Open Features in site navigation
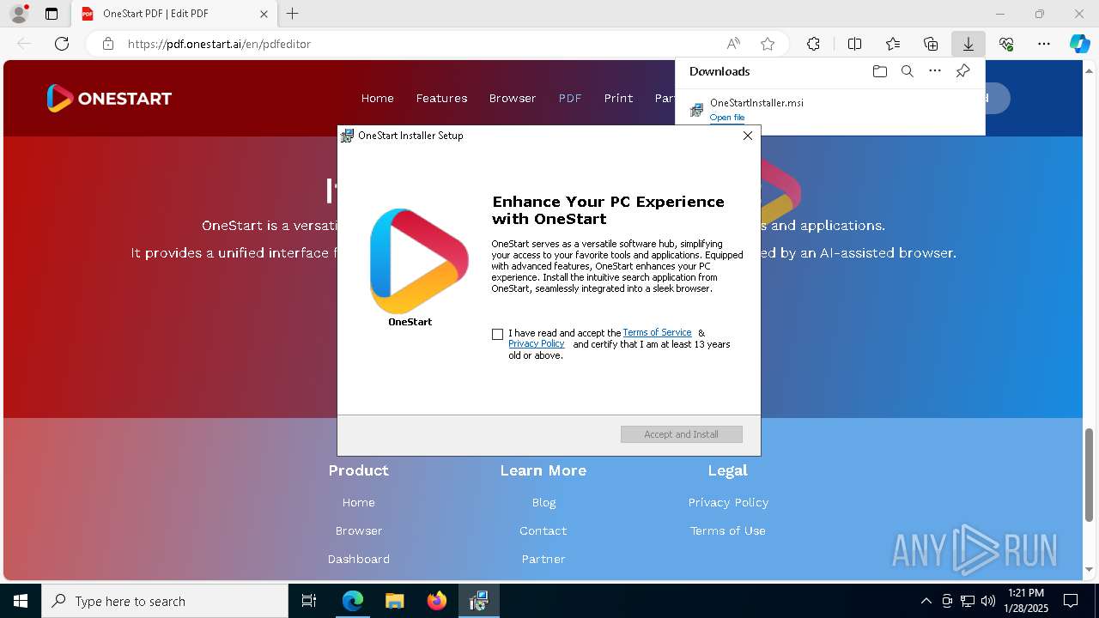Screen dimensions: 1099x618 point(441,98)
